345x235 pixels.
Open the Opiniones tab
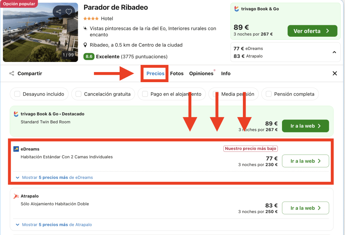[x=201, y=73]
